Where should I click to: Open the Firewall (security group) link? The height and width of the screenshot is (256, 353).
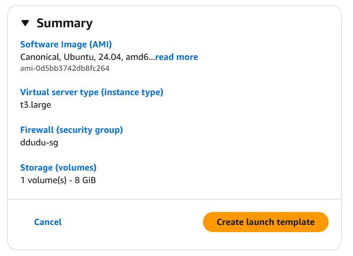[x=71, y=130]
